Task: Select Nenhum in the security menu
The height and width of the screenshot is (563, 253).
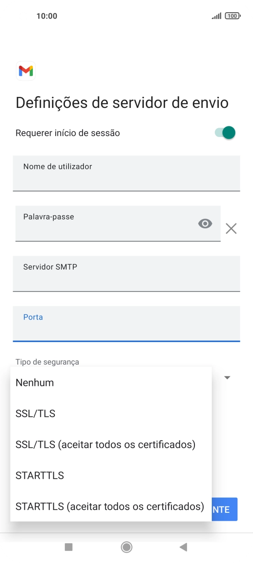Action: click(x=34, y=383)
